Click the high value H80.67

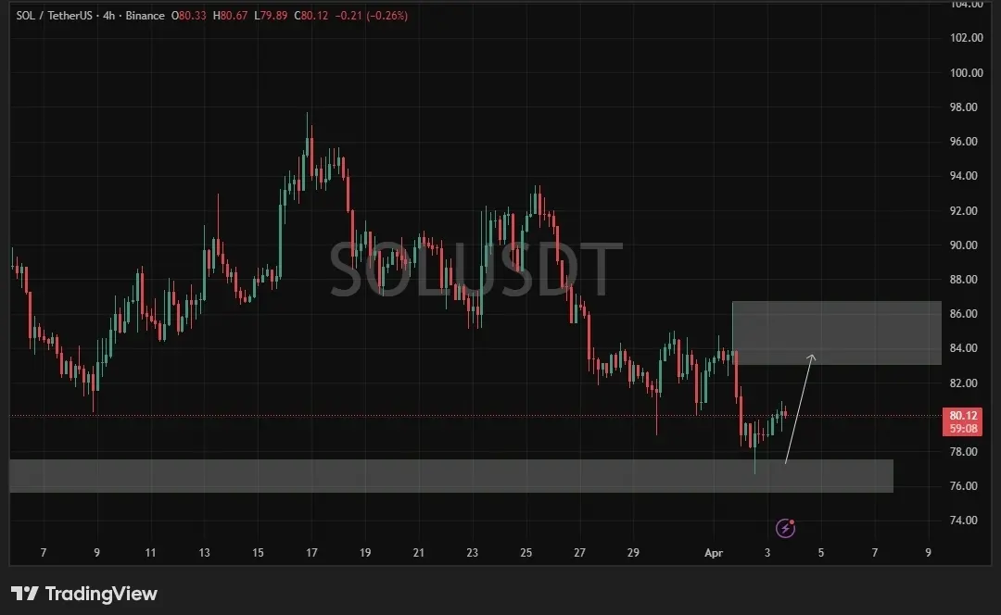(x=230, y=16)
